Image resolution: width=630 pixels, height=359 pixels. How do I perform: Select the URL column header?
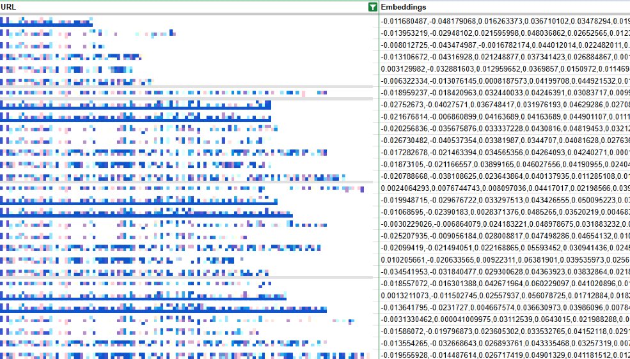pyautogui.click(x=189, y=7)
